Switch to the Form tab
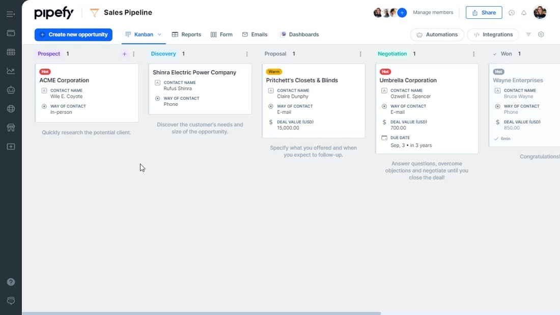This screenshot has width=560, height=315. click(221, 35)
